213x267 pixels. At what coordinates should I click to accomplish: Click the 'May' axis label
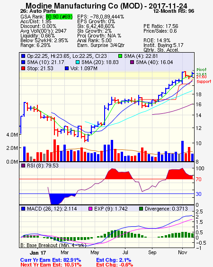(x=95, y=252)
